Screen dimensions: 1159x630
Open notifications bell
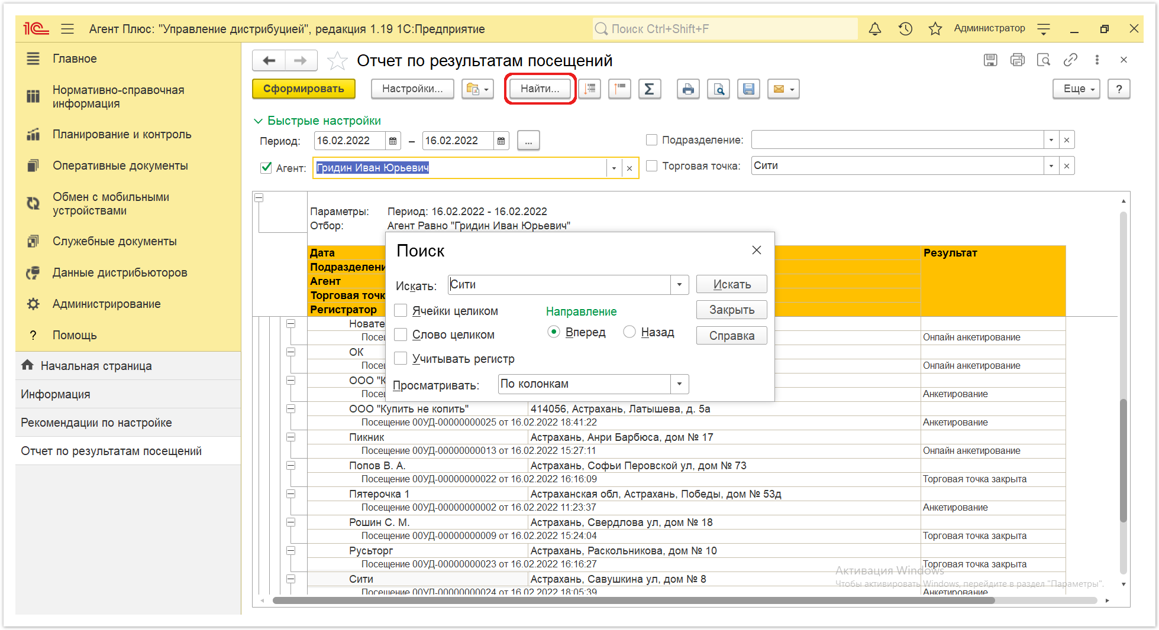(874, 28)
